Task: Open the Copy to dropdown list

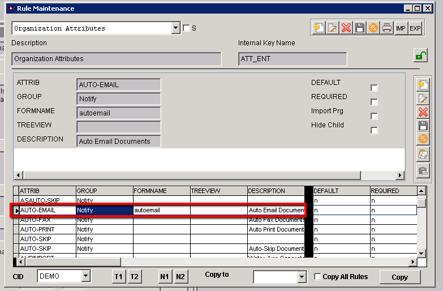Action: click(302, 277)
